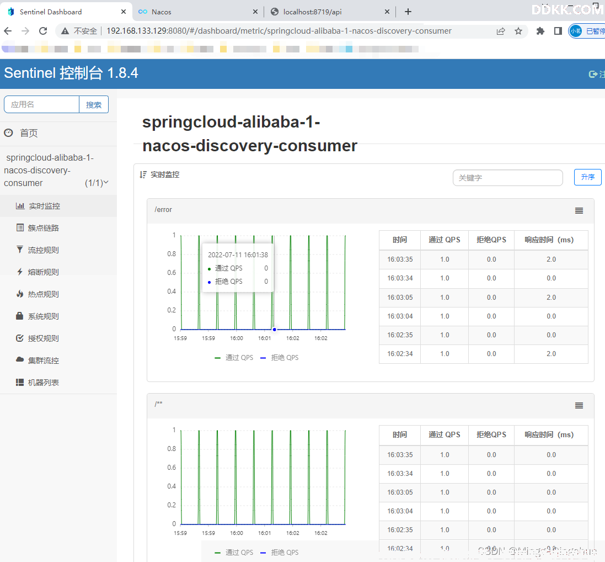The image size is (605, 562).
Task: Collapse the springcloud-alibaba-1-nacos-discovery-consumer app chevron
Action: pos(106,182)
